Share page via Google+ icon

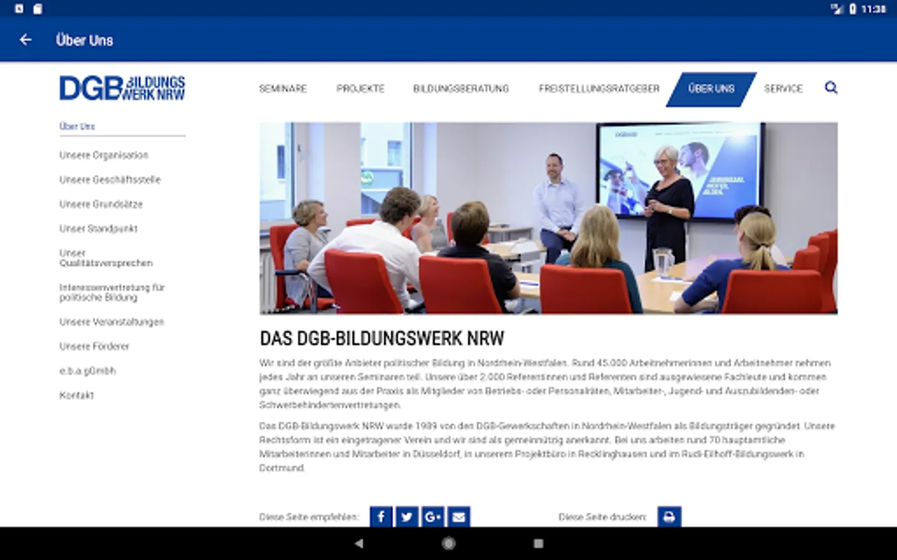[433, 516]
